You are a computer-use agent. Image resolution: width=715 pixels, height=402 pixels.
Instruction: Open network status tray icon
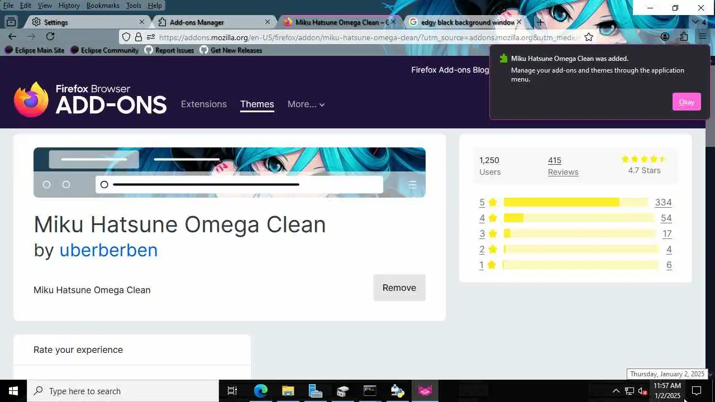point(630,391)
